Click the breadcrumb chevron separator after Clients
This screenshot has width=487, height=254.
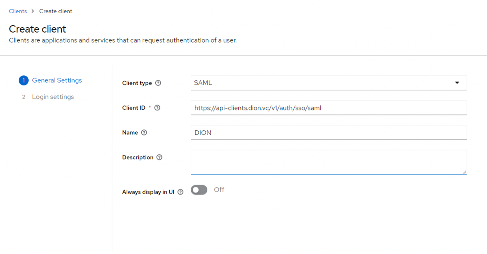click(x=33, y=11)
